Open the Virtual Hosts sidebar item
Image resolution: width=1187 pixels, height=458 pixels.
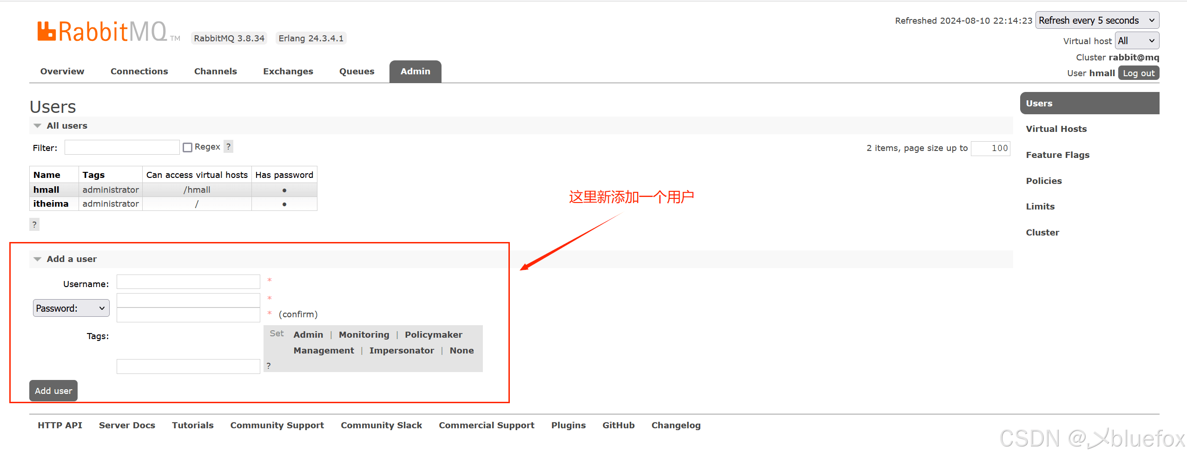pos(1056,129)
